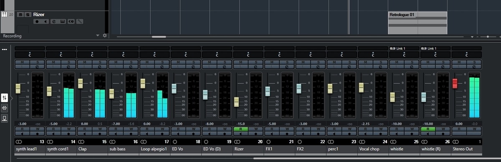Screen dimensions: 501x162
Task: Click the stereo icon on the Loop alpegio1 channel
Action: click(x=143, y=142)
